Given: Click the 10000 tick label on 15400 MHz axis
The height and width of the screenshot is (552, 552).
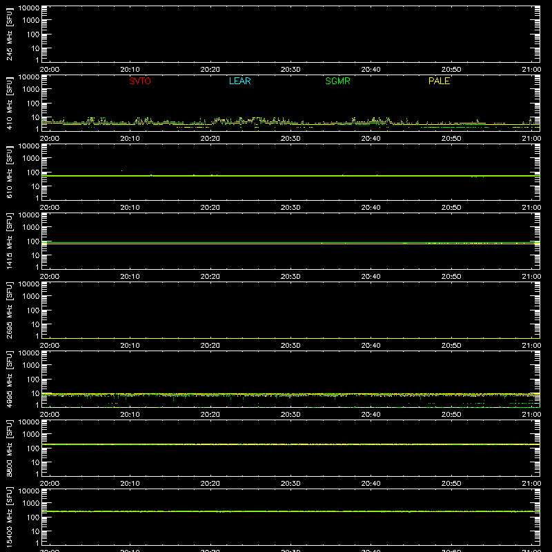Looking at the screenshot, I should click(x=29, y=491).
